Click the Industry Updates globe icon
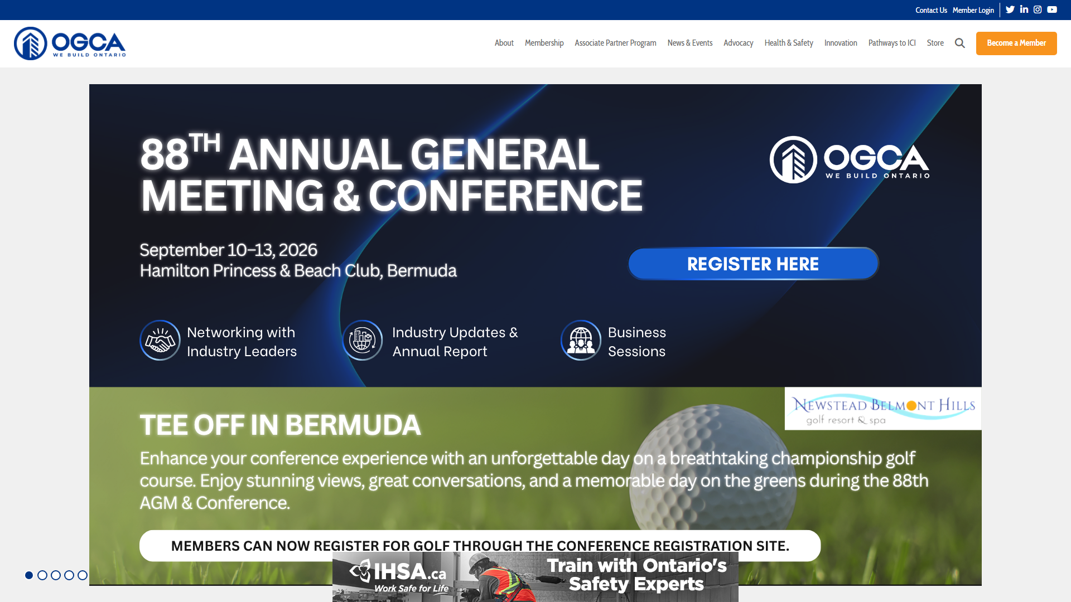 [363, 340]
